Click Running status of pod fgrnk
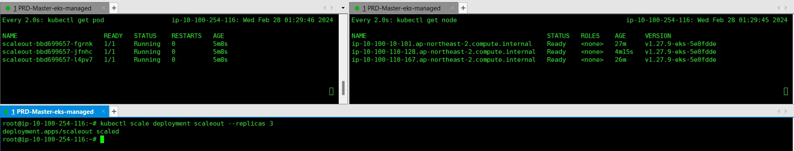This screenshot has width=794, height=151. click(x=147, y=44)
